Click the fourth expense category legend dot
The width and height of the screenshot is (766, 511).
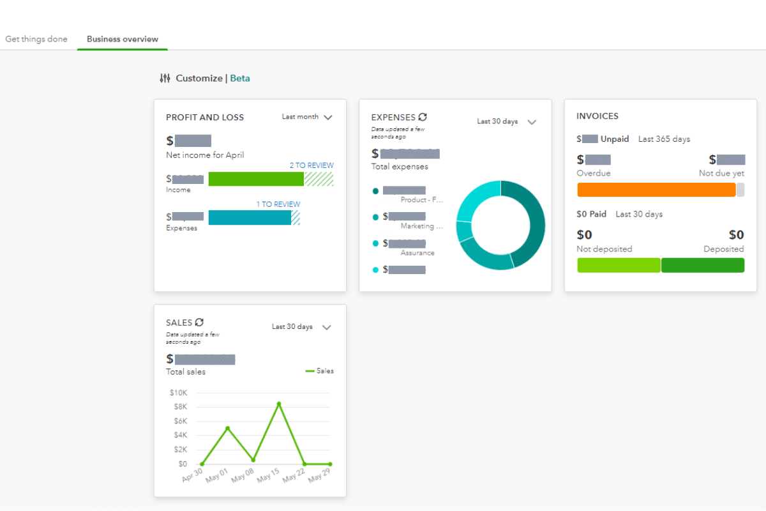[x=375, y=269]
